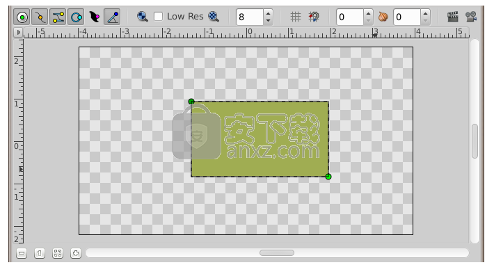This screenshot has width=494, height=265.
Task: Toggle the onion skin icon
Action: pyautogui.click(x=383, y=17)
